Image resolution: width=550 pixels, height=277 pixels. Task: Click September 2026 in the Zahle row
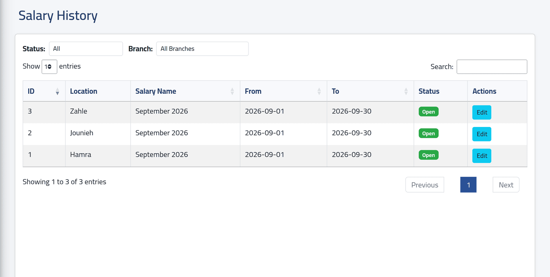point(162,111)
